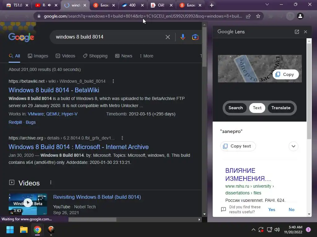Open options for BetaWiki result
317x237 pixels.
point(113,81)
